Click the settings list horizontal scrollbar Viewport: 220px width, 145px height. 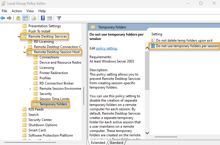click(x=166, y=137)
